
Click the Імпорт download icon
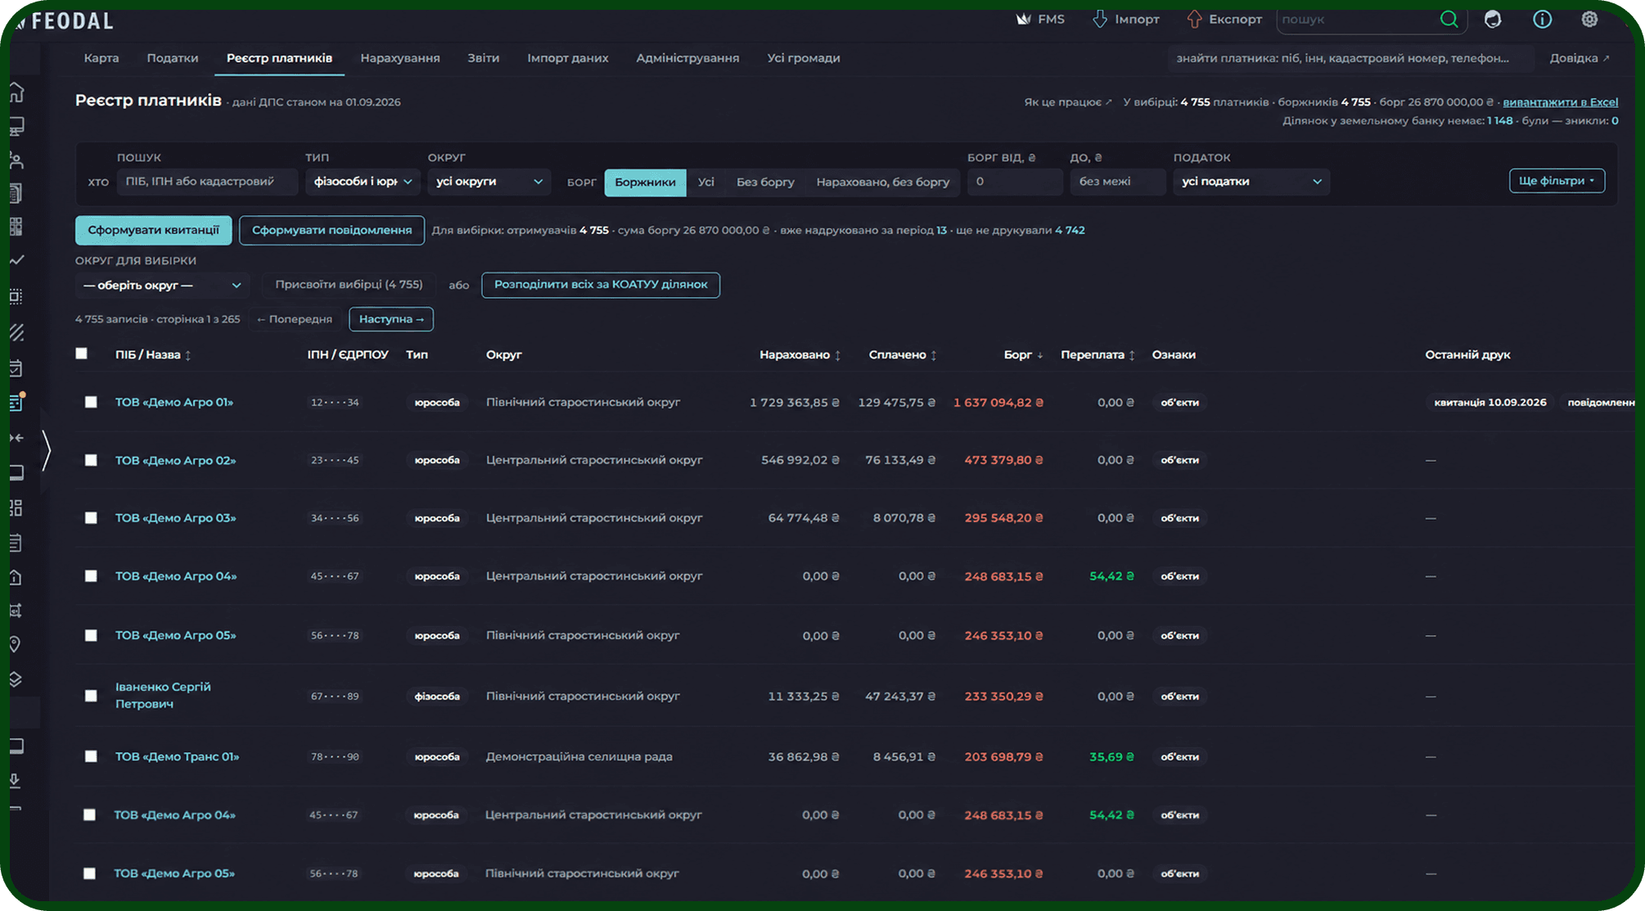(1100, 19)
